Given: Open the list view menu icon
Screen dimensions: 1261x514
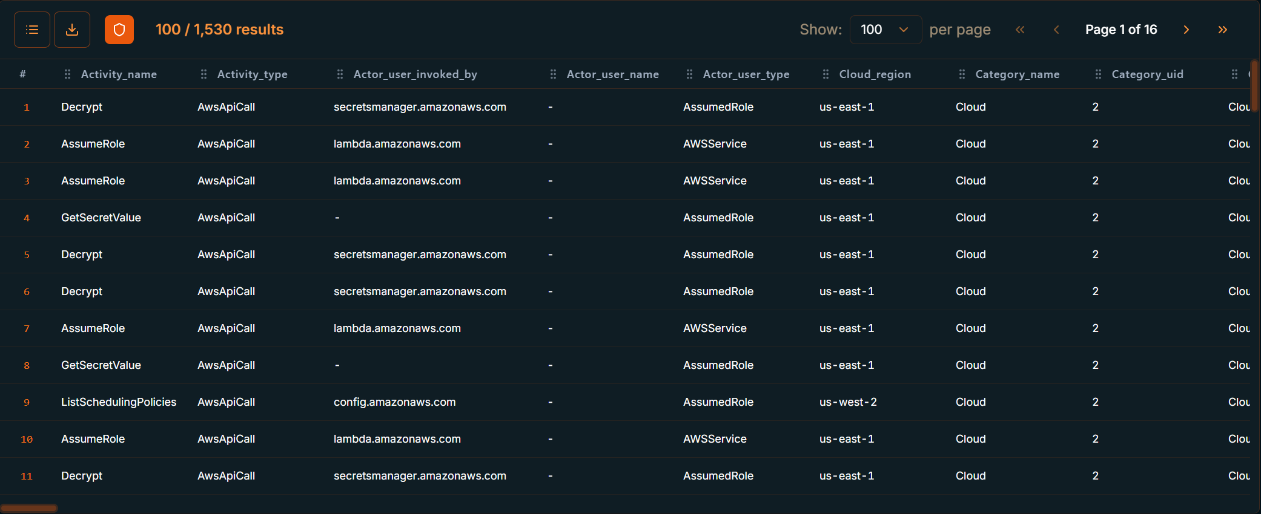Looking at the screenshot, I should 32,30.
